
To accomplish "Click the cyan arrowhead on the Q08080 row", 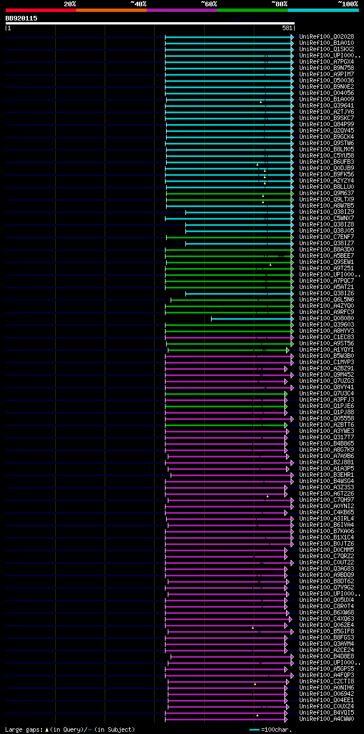I will pyautogui.click(x=292, y=318).
